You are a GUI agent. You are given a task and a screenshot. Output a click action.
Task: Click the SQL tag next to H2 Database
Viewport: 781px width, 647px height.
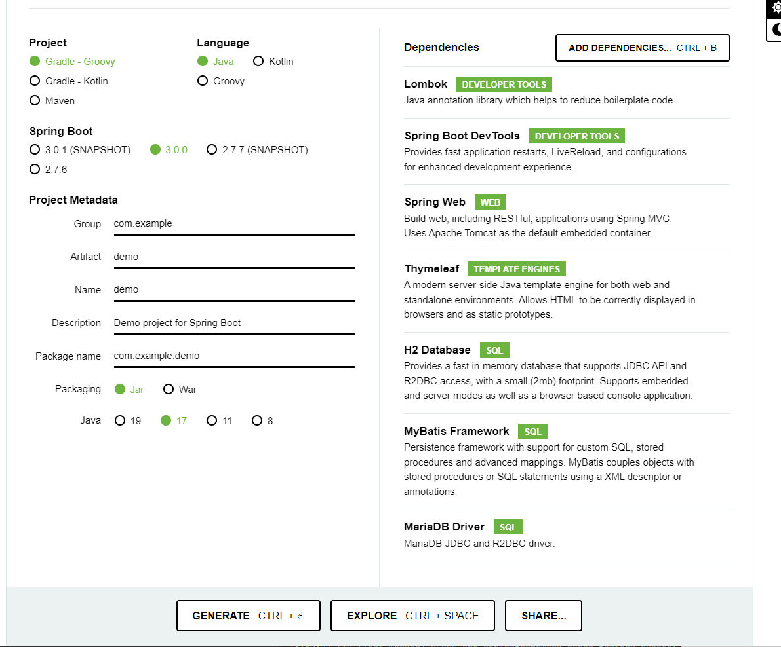point(494,350)
